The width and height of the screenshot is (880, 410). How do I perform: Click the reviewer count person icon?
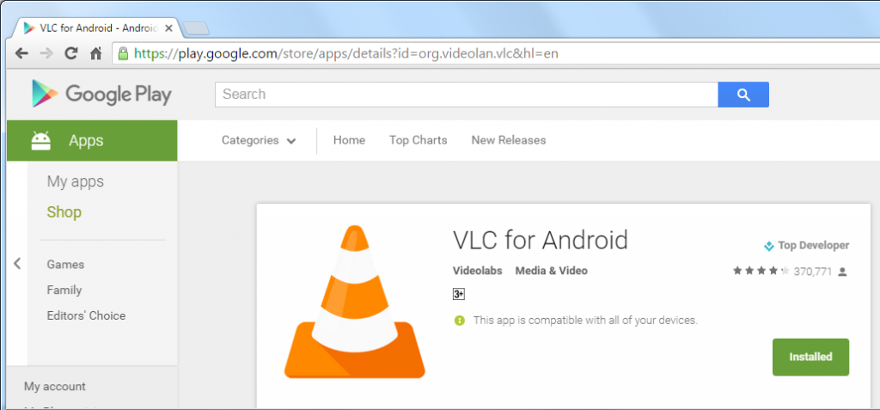(x=842, y=272)
